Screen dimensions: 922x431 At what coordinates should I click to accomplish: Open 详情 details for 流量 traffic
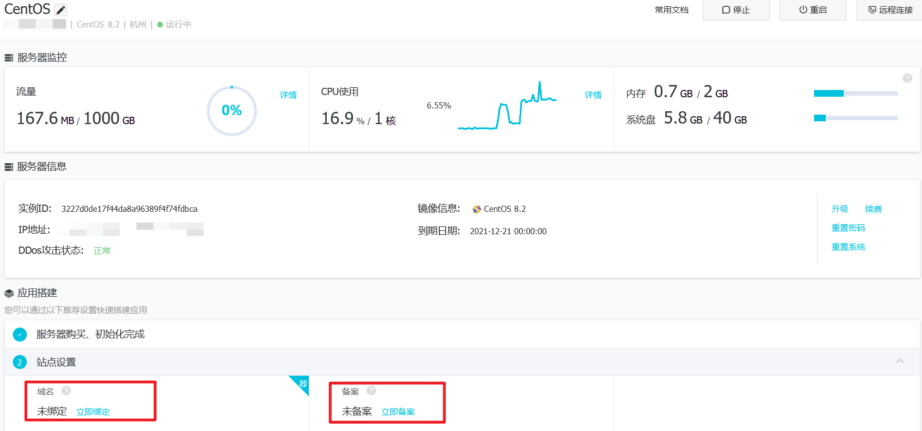(x=288, y=95)
